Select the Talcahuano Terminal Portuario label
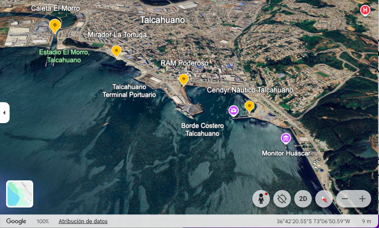The image size is (379, 228). click(129, 90)
